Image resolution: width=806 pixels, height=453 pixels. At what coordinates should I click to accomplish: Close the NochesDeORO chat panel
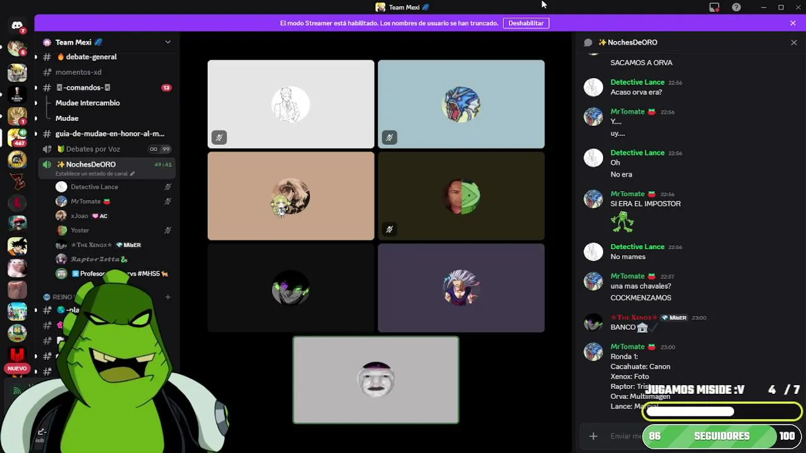794,42
